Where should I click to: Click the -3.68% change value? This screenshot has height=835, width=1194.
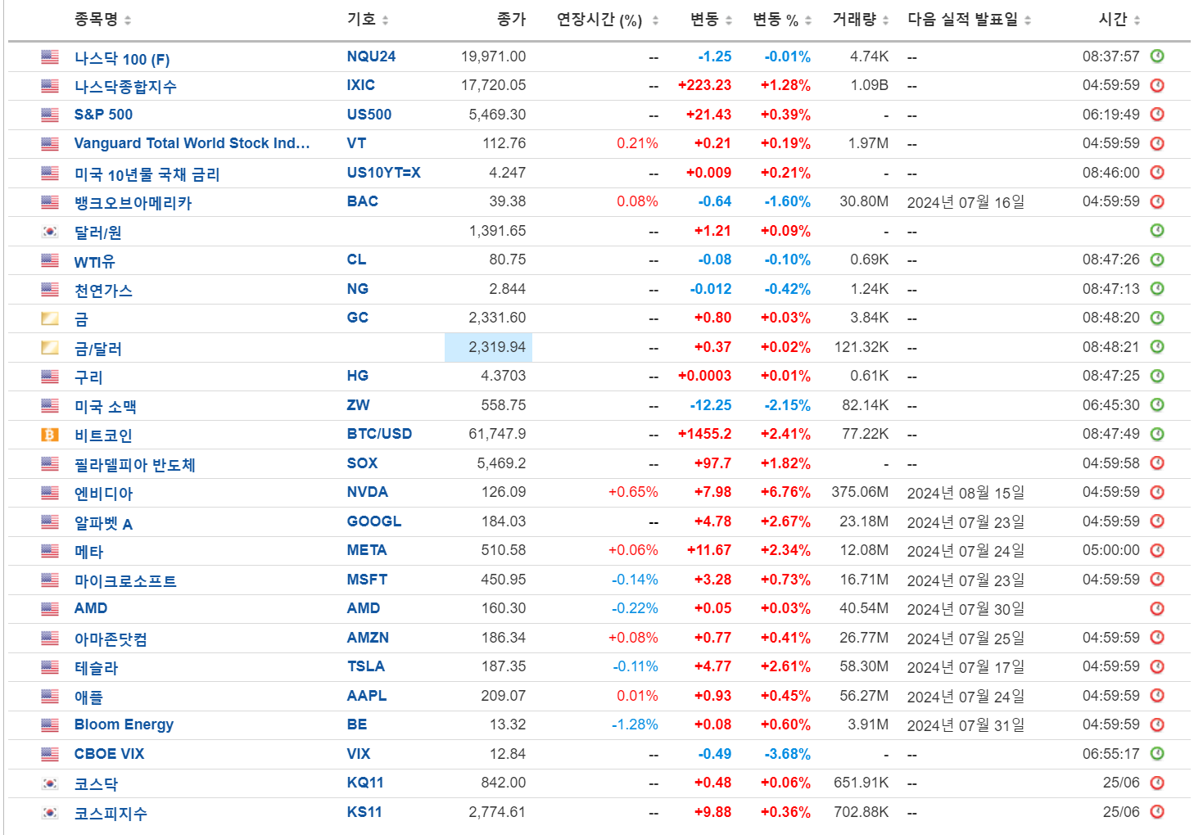click(x=788, y=754)
